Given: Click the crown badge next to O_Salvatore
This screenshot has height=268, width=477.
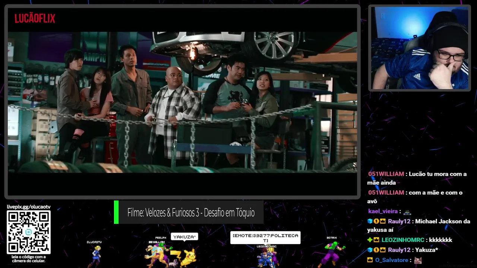Looking at the screenshot, I should [370, 260].
